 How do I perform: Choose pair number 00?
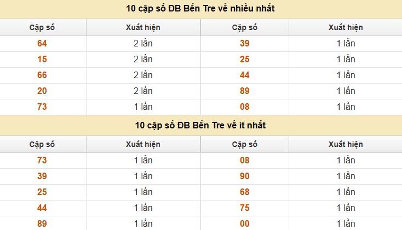pos(245,224)
